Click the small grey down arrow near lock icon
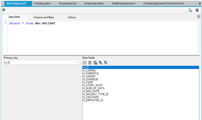The image size is (202, 120). 185,12
